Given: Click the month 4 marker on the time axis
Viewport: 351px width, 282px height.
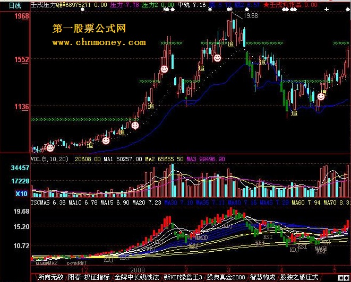Looking at the screenshot, I should click(x=281, y=269).
